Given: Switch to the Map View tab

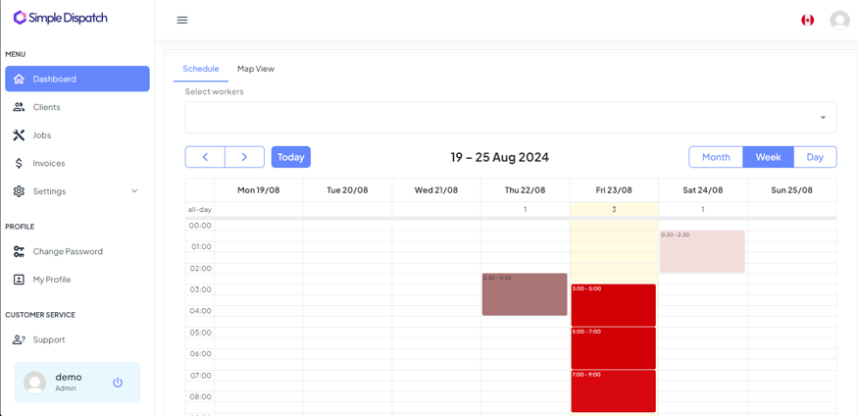Looking at the screenshot, I should click(256, 69).
